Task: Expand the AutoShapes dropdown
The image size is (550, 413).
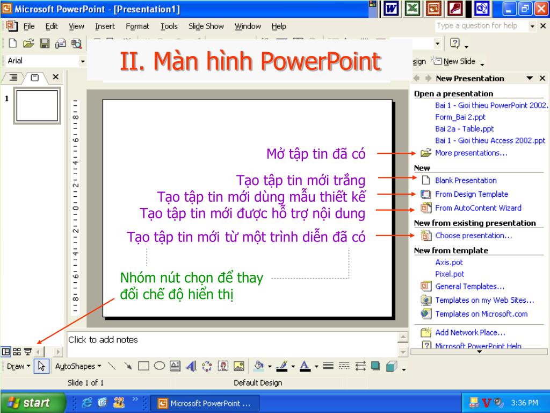Action: (78, 366)
